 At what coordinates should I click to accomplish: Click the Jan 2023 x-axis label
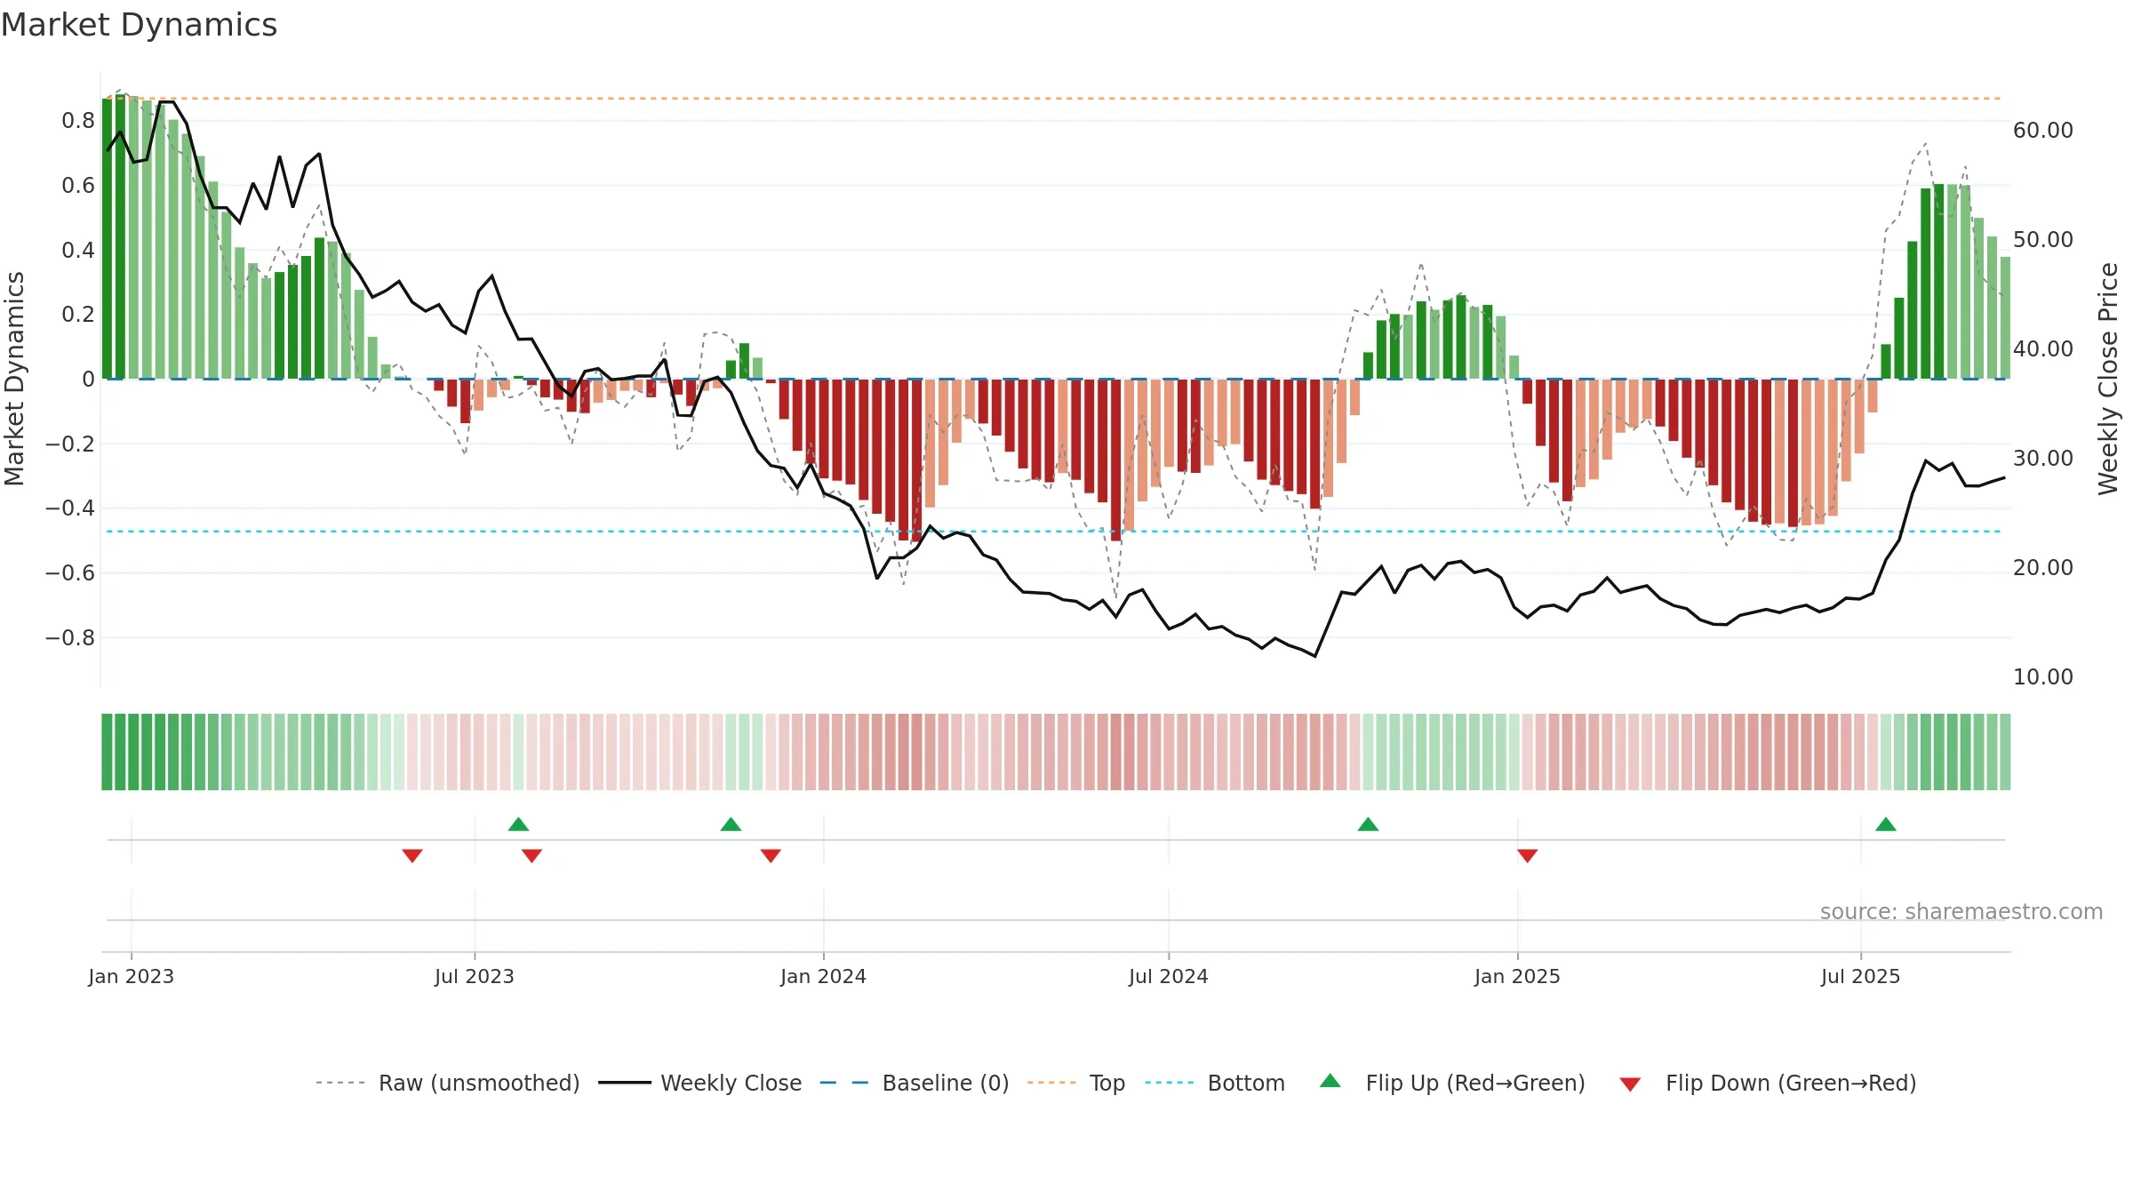tap(131, 976)
